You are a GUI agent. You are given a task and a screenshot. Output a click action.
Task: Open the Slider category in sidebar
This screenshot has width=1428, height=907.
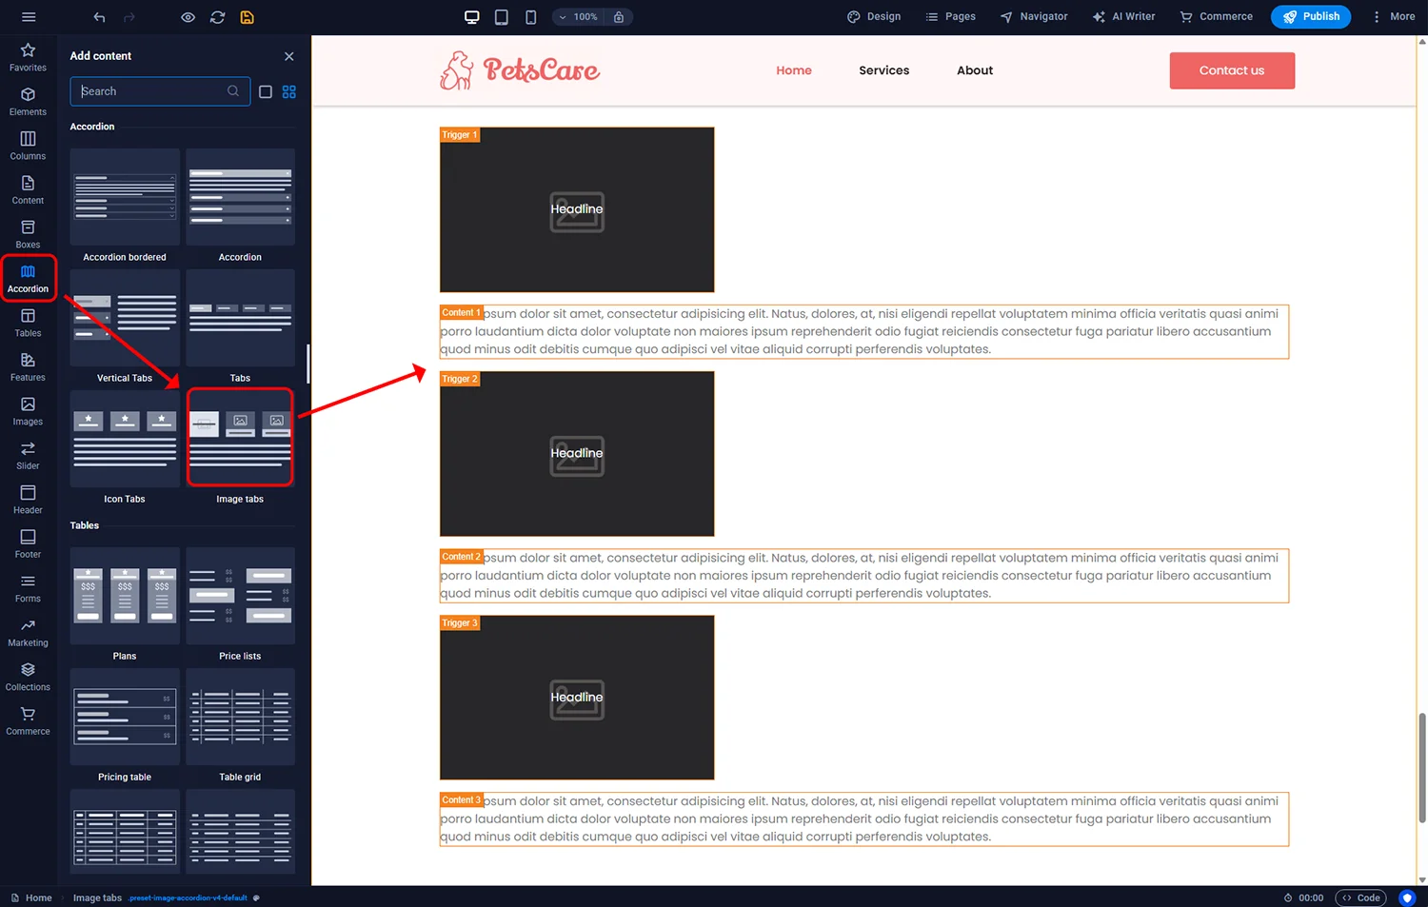pos(28,455)
